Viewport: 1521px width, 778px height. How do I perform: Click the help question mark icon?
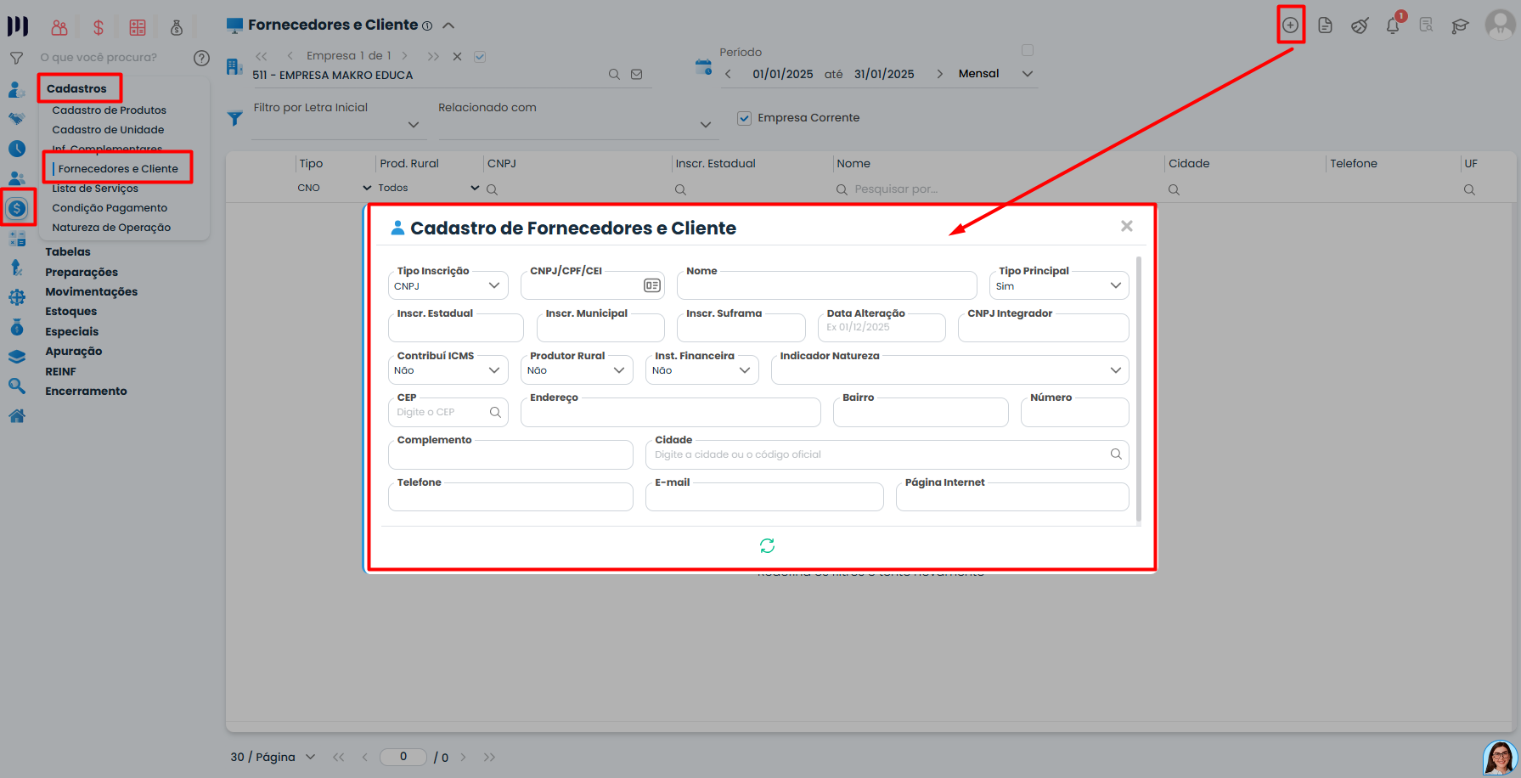pos(201,58)
